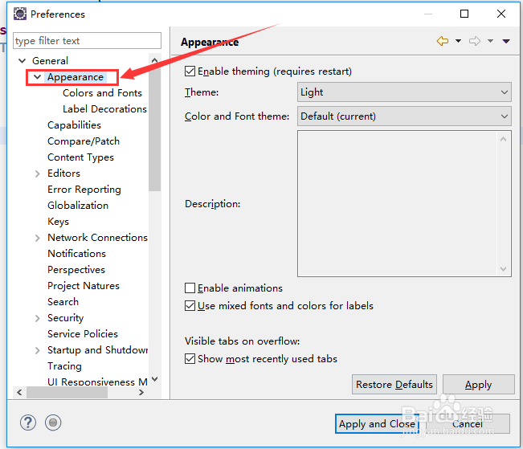Open Capabilities preferences
This screenshot has width=523, height=449.
pos(74,125)
